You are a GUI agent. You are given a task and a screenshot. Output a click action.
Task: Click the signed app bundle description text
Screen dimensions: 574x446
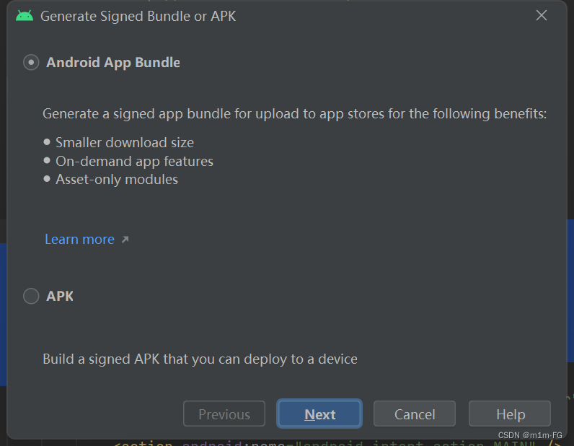(294, 114)
